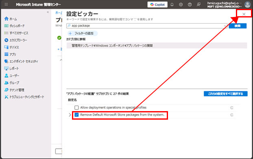This screenshot has height=159, width=253.
Task: Open the account avatar menu
Action: pos(248,4)
